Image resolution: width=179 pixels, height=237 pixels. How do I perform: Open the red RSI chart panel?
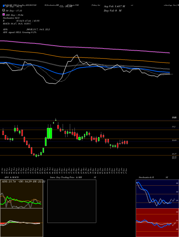pyautogui.click(x=157, y=223)
